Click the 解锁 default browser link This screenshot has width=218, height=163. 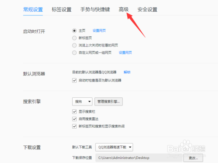127,72
